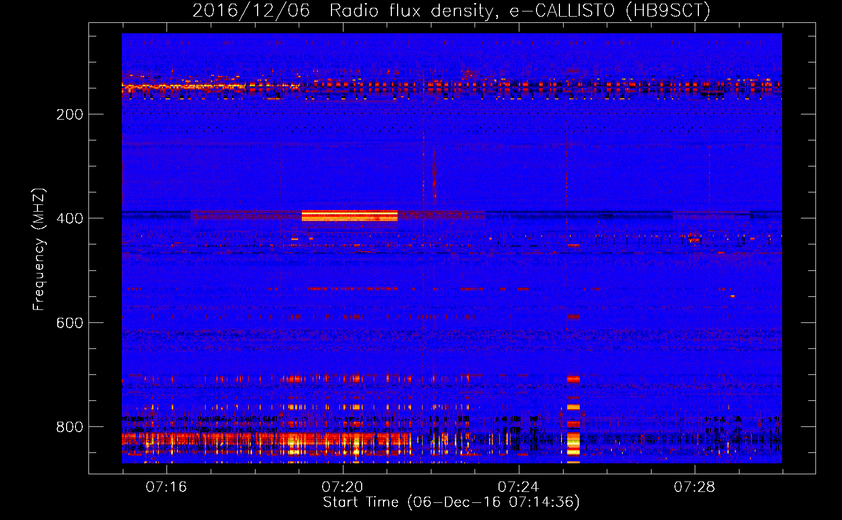Click the '07:20' time axis label
The width and height of the screenshot is (842, 520).
342,487
